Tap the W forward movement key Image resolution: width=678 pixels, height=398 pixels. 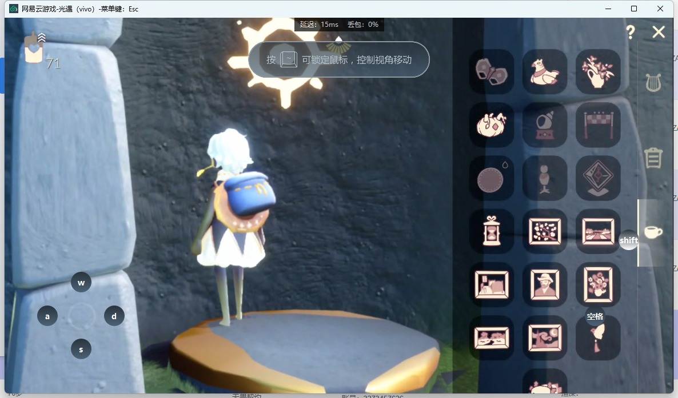(x=81, y=283)
